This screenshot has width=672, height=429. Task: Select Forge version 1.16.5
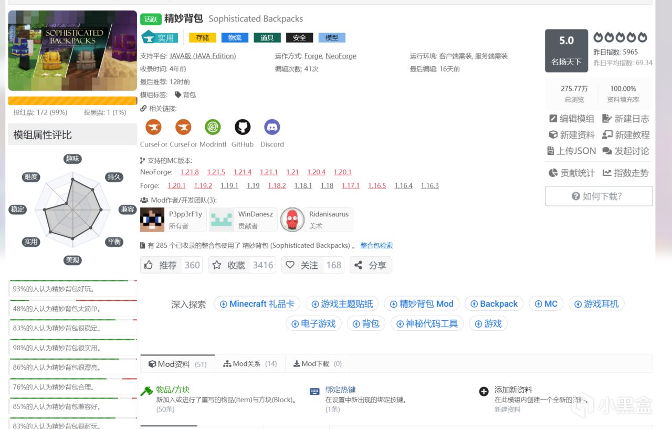click(x=377, y=186)
